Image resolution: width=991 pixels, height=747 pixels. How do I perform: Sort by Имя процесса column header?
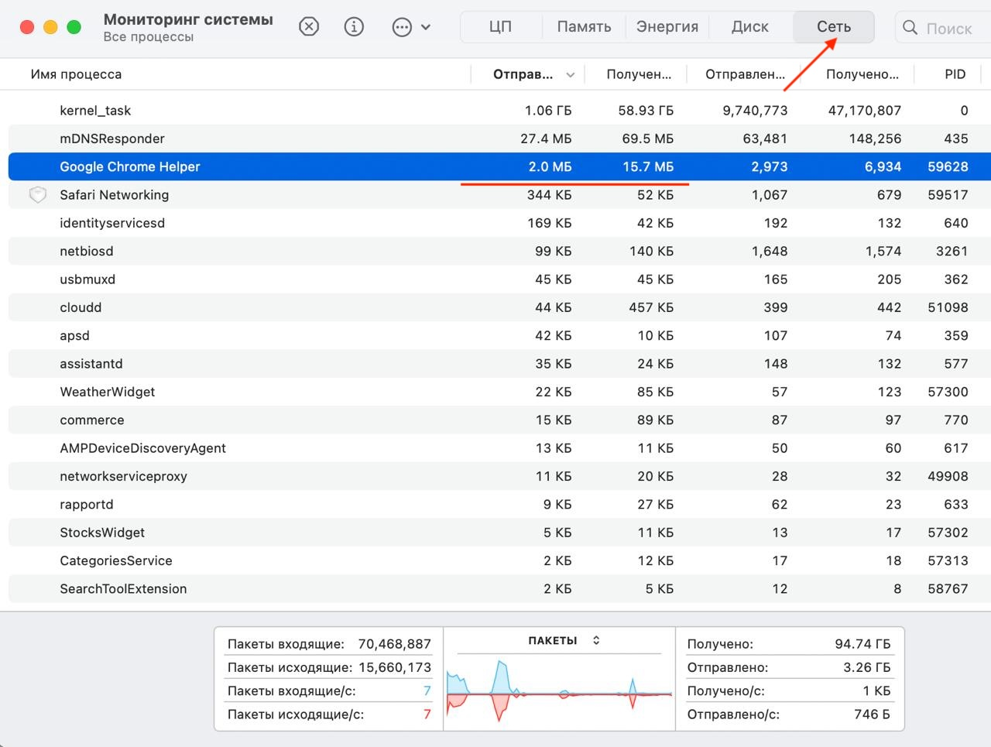pyautogui.click(x=76, y=74)
